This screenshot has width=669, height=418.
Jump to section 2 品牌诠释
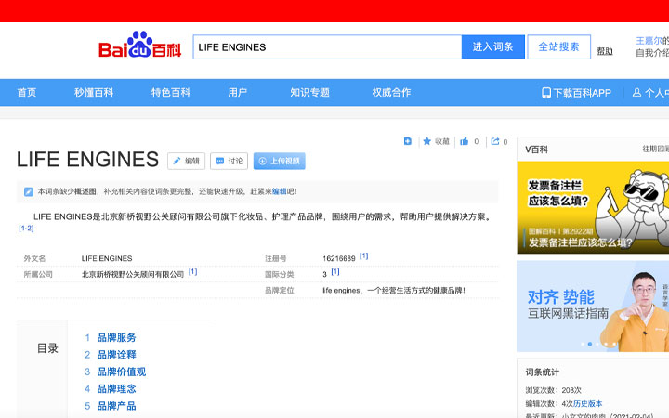pyautogui.click(x=116, y=355)
